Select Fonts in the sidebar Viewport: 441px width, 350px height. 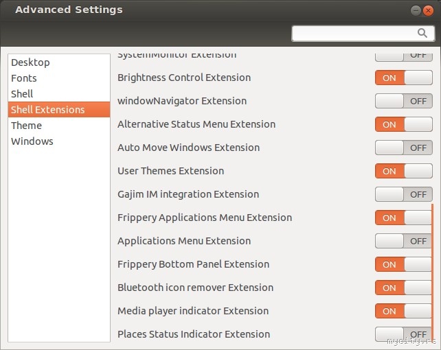pyautogui.click(x=24, y=78)
